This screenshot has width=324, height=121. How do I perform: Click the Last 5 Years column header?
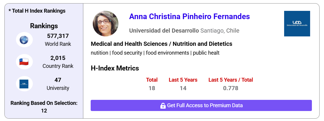click(183, 80)
